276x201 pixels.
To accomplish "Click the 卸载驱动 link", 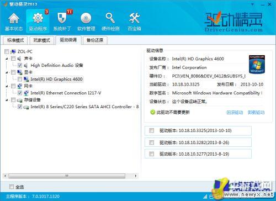I will pos(256,113).
